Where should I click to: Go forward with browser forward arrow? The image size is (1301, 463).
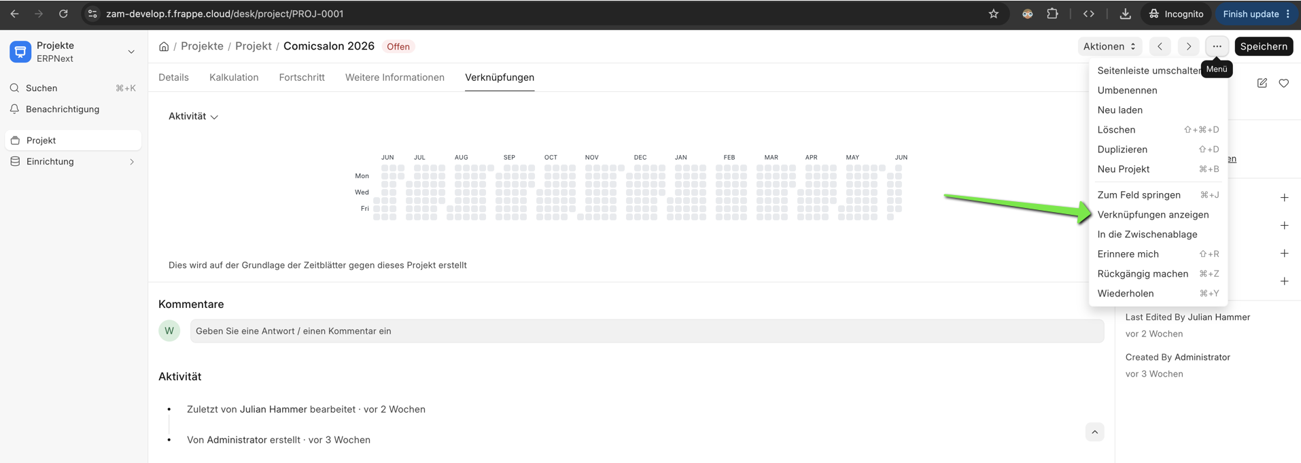(x=39, y=14)
